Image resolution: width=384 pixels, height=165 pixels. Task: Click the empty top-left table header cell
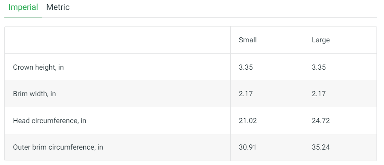tap(117, 40)
